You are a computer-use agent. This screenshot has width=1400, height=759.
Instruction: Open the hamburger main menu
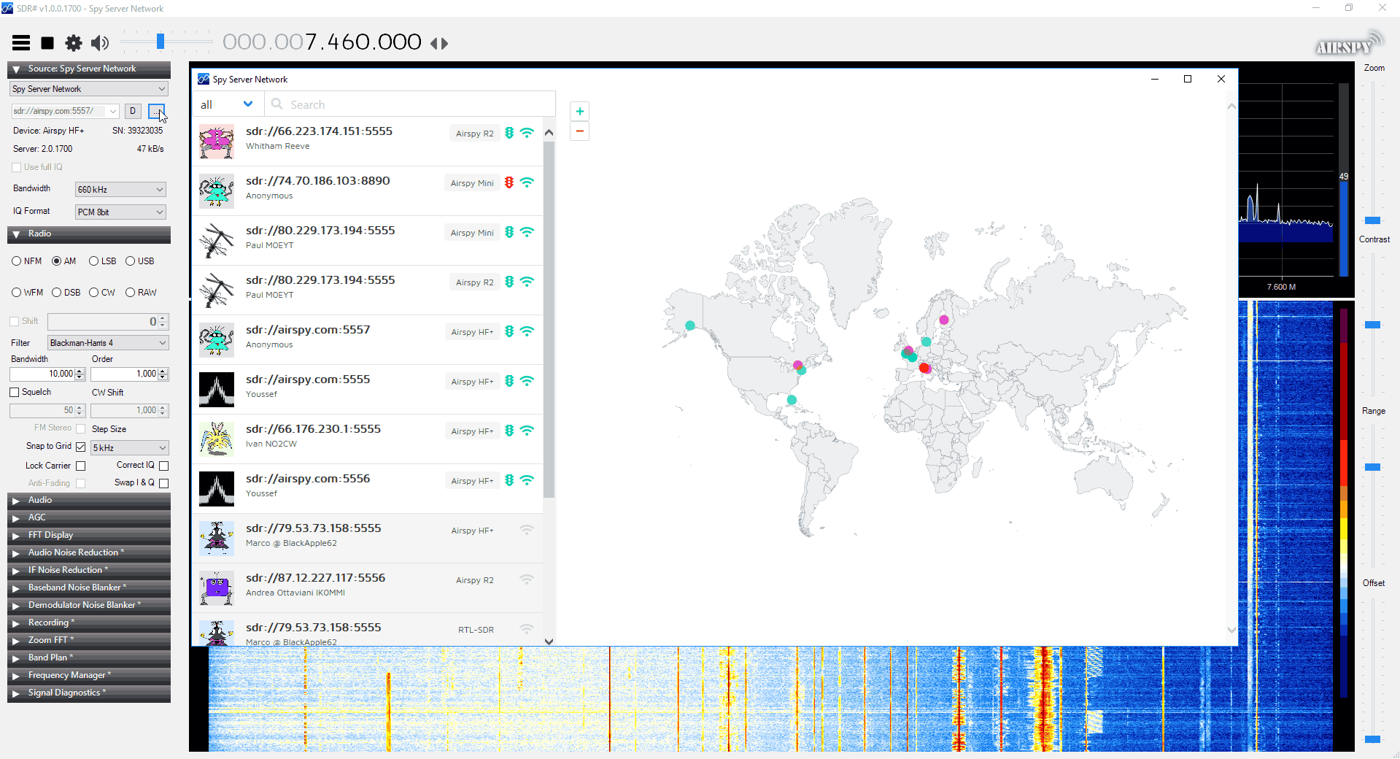[21, 43]
